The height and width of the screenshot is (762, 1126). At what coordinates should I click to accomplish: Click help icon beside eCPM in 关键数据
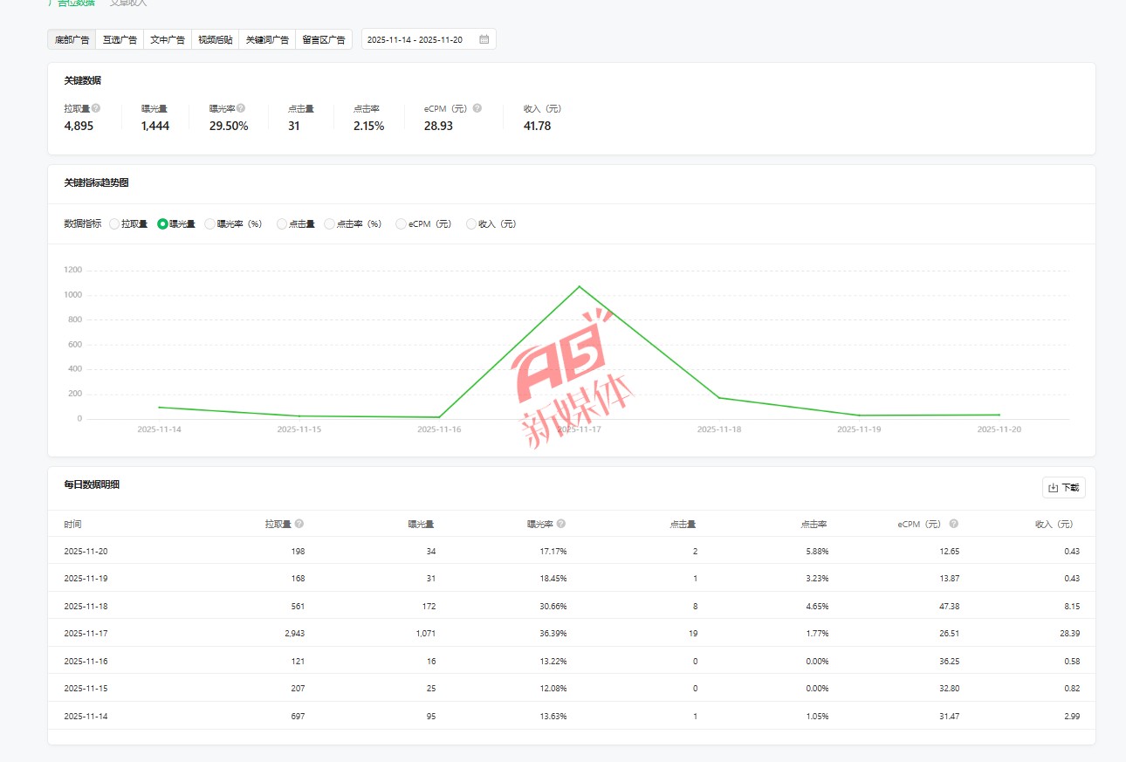[x=477, y=108]
